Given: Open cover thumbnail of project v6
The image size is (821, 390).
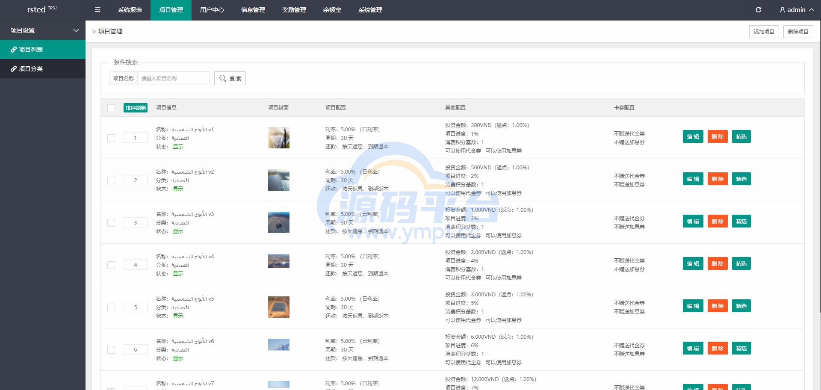Looking at the screenshot, I should (279, 345).
